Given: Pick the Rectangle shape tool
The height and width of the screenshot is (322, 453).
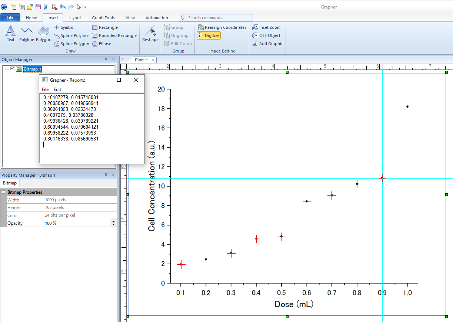Looking at the screenshot, I should coord(105,27).
